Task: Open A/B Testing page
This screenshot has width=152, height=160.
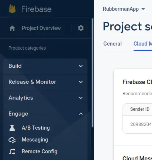Action: pos(36,128)
